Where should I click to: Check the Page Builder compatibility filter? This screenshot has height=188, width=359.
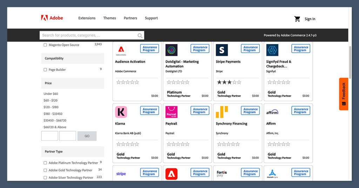point(45,70)
